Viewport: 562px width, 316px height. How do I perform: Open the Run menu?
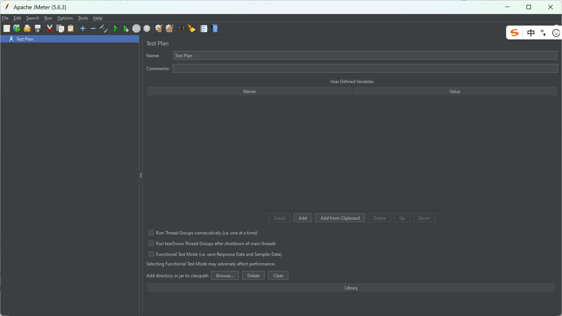pyautogui.click(x=48, y=18)
